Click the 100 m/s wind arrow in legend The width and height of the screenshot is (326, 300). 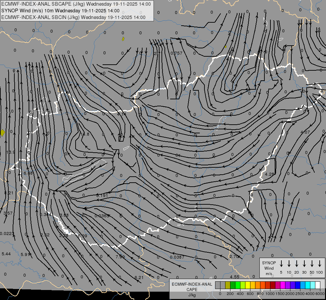[x=320, y=264]
